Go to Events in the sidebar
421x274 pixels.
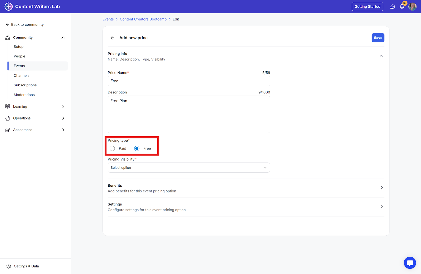click(x=38, y=66)
